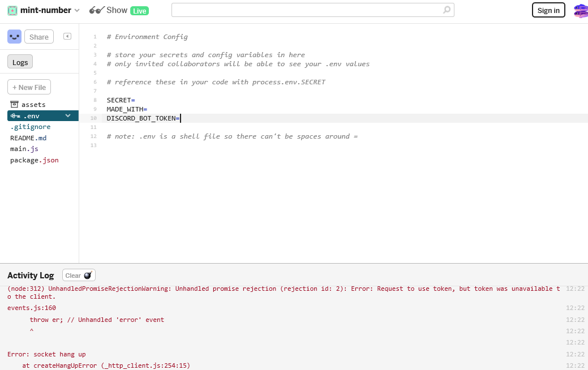The height and width of the screenshot is (370, 588).
Task: Click the magnifying glass in the search bar
Action: pos(447,10)
